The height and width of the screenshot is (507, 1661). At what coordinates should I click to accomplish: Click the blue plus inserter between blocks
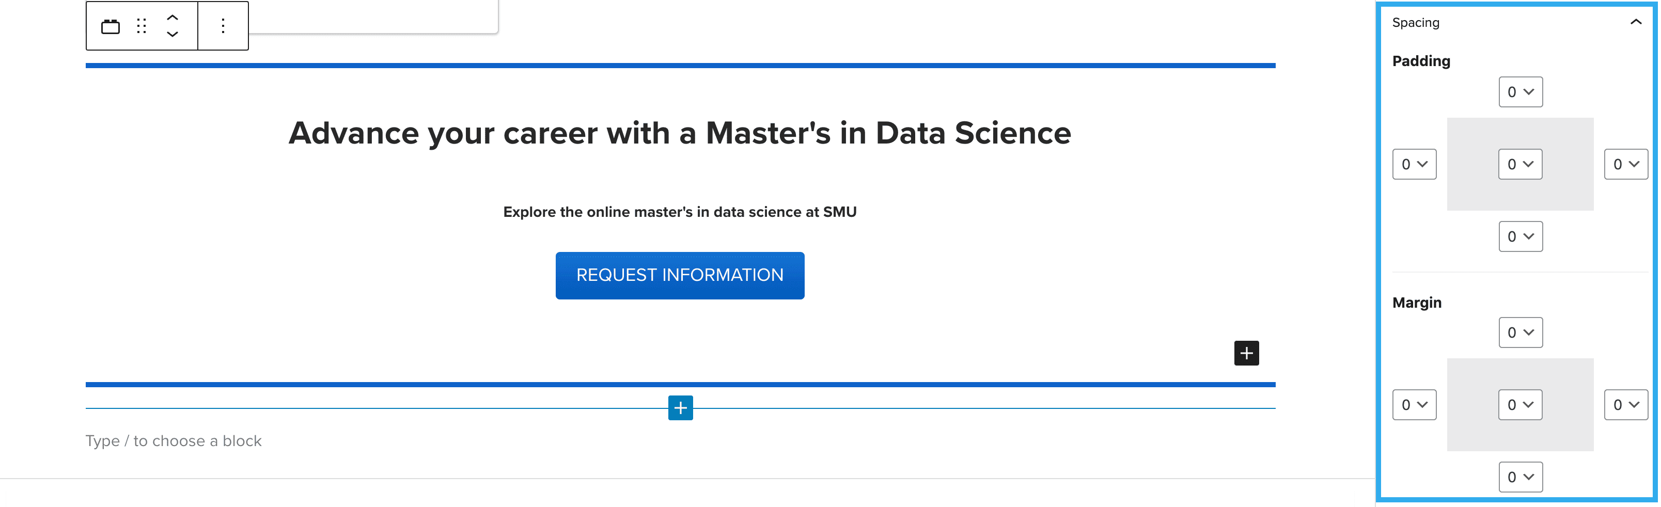point(680,408)
